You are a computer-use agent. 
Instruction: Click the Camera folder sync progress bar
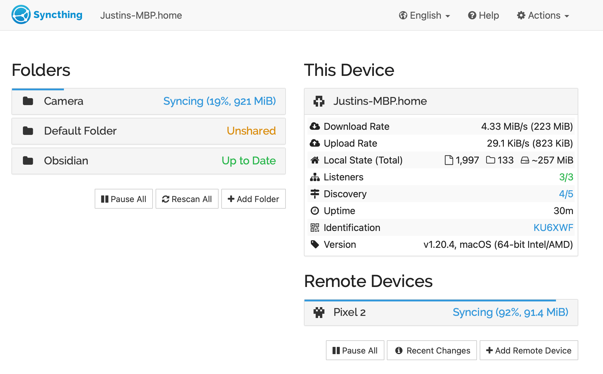(38, 89)
